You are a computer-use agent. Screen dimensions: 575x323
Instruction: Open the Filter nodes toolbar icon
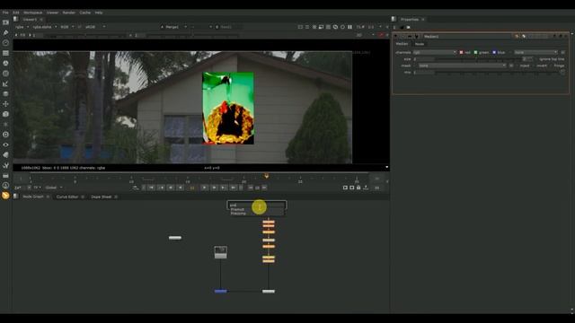tap(5, 74)
